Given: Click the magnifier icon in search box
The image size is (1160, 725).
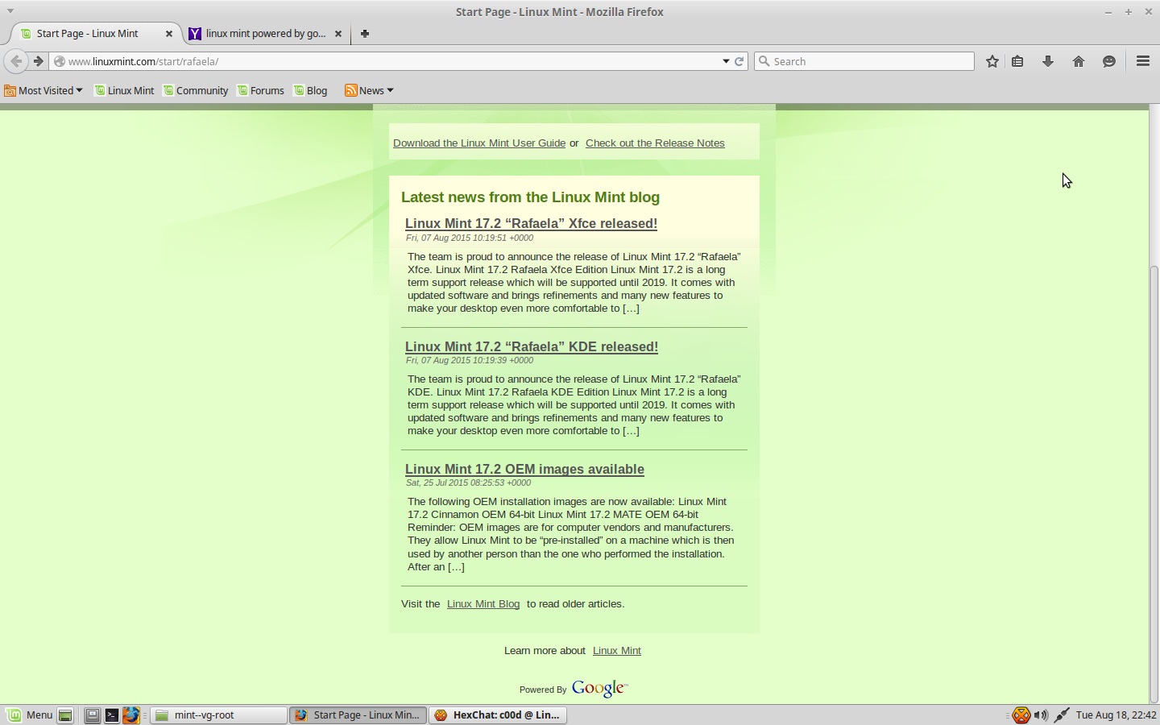Looking at the screenshot, I should tap(764, 61).
